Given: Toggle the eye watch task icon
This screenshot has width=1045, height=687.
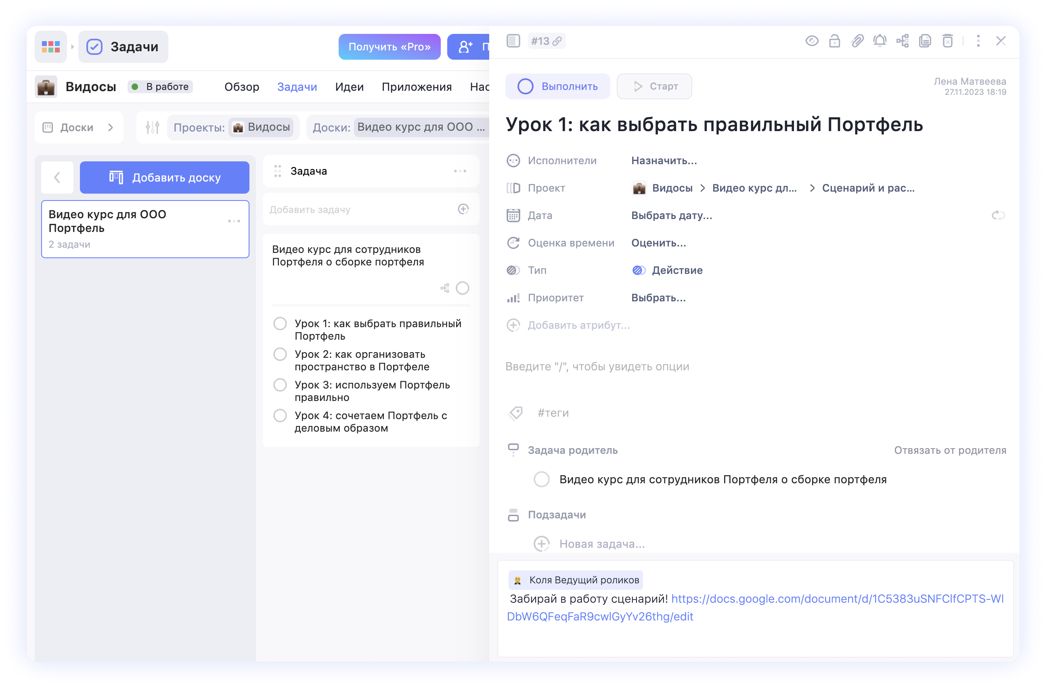Looking at the screenshot, I should click(x=811, y=41).
